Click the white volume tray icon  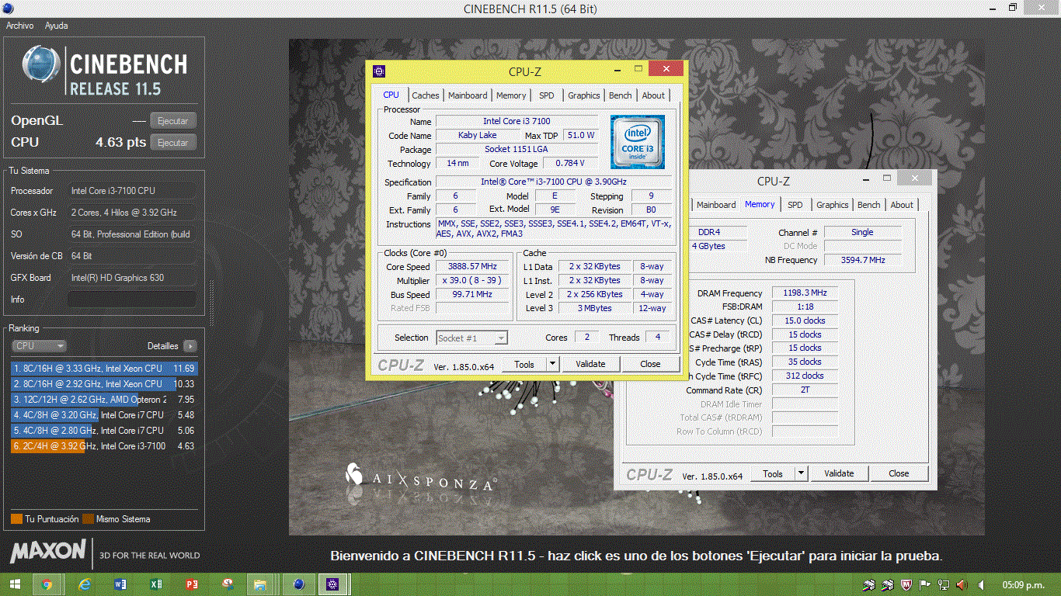981,584
